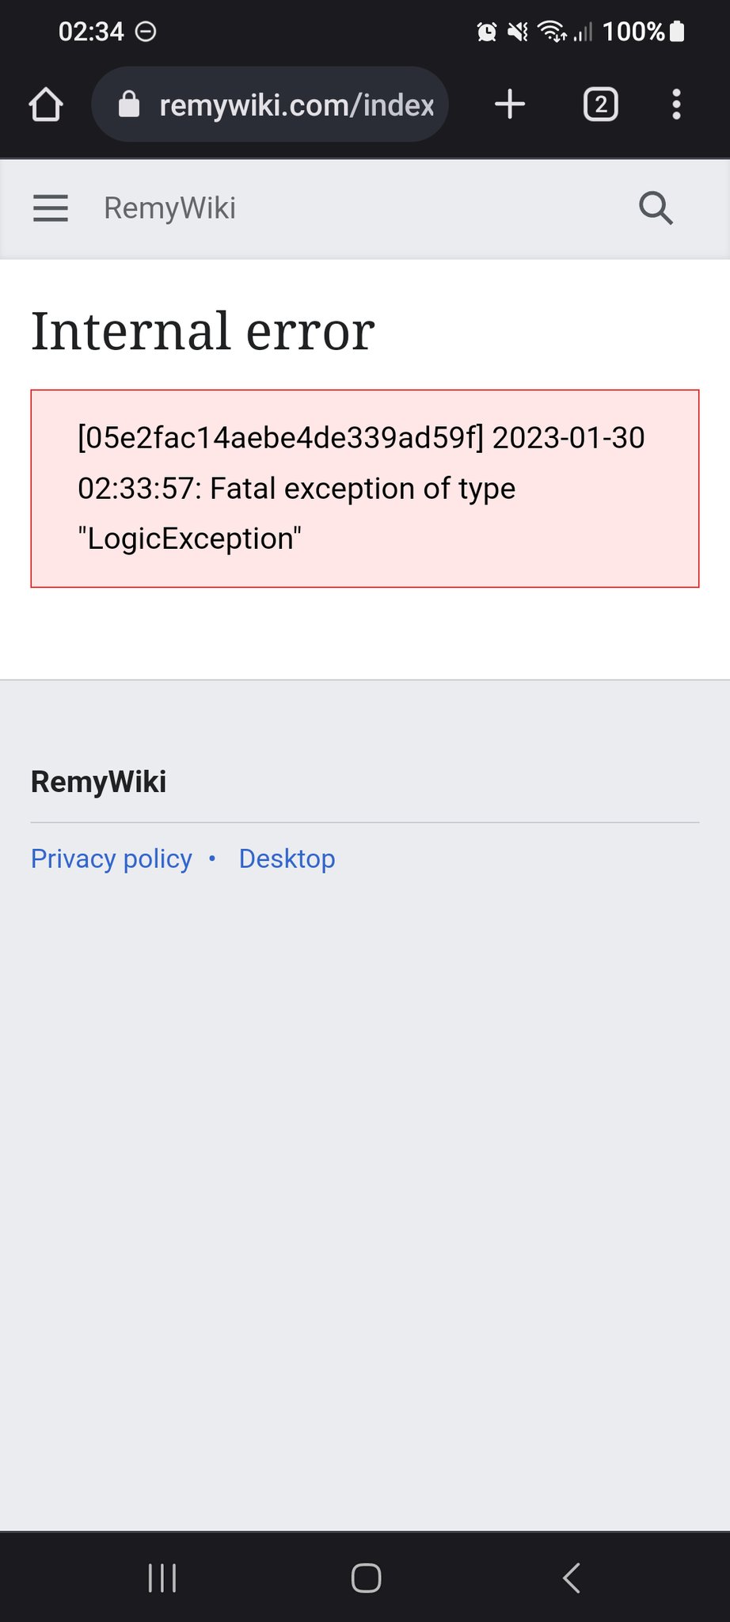Viewport: 730px width, 1622px height.
Task: Tap the Internal error heading
Action: coord(203,331)
